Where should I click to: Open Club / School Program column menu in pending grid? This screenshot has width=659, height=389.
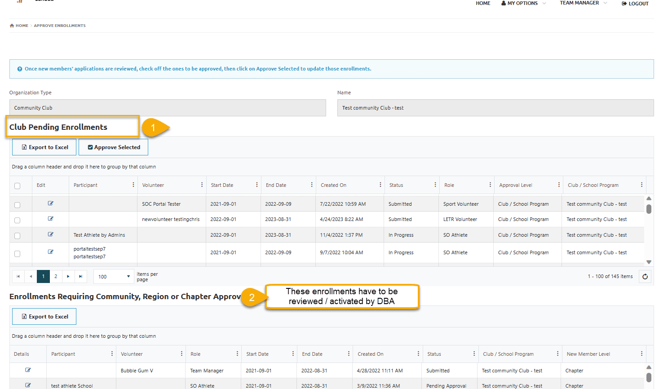(641, 185)
